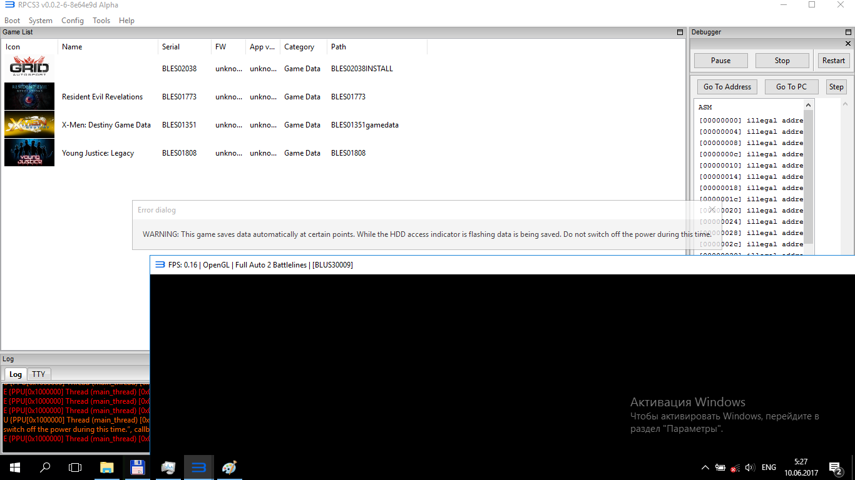Select the Young Justice Legacy icon

coord(29,153)
